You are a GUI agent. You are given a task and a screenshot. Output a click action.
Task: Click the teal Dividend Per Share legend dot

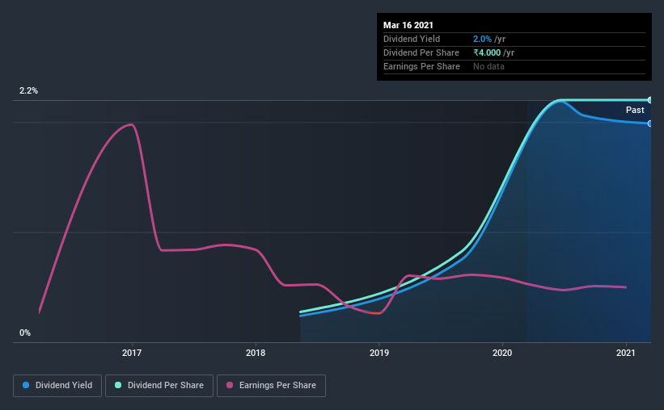118,385
